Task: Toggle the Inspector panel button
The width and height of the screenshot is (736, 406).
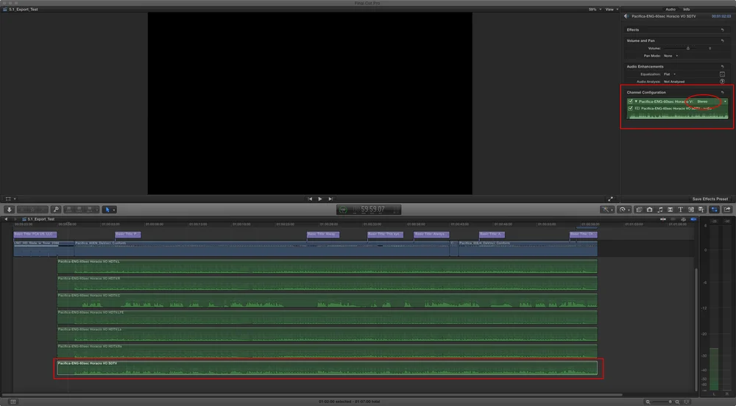Action: 715,210
